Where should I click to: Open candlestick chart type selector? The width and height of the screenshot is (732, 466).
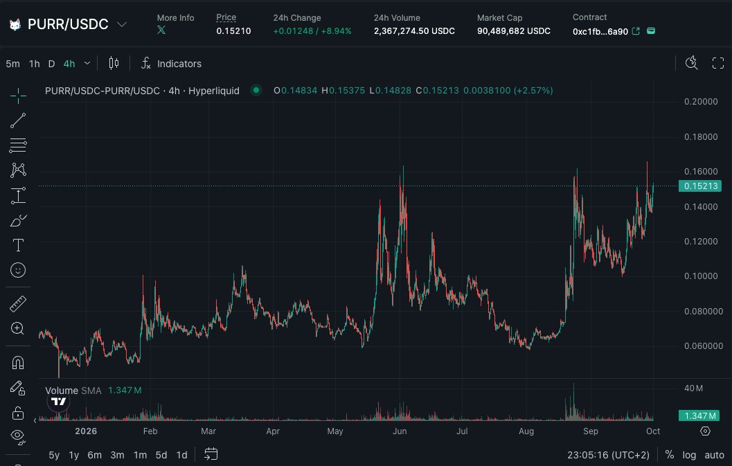point(114,64)
